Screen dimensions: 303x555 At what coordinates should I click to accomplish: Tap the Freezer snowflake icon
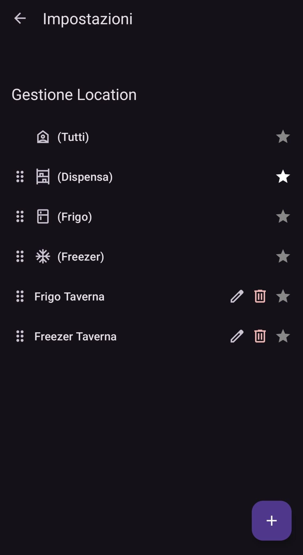pyautogui.click(x=43, y=256)
